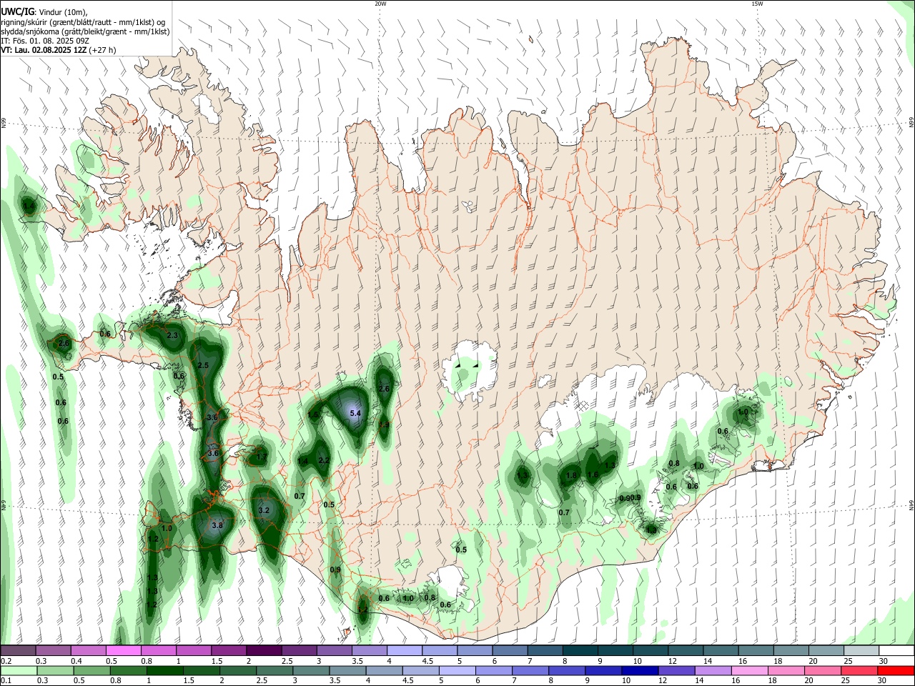Click the red swatch labeled 30 in lower legend
This screenshot has height=686, width=915.
point(896,671)
